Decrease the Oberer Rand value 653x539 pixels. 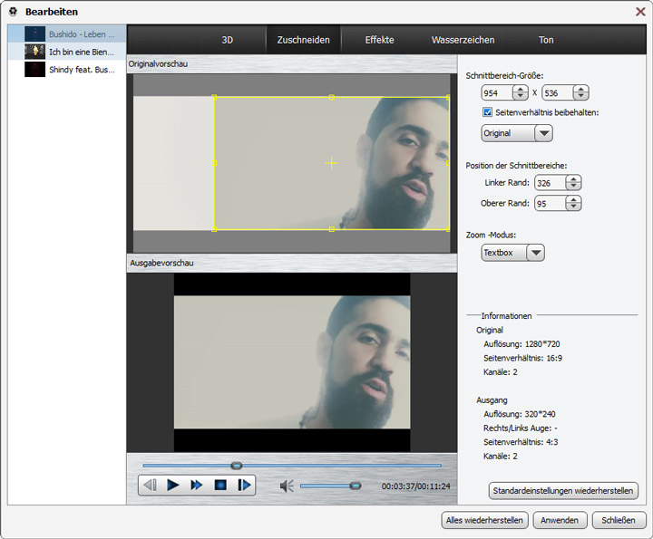coord(573,207)
